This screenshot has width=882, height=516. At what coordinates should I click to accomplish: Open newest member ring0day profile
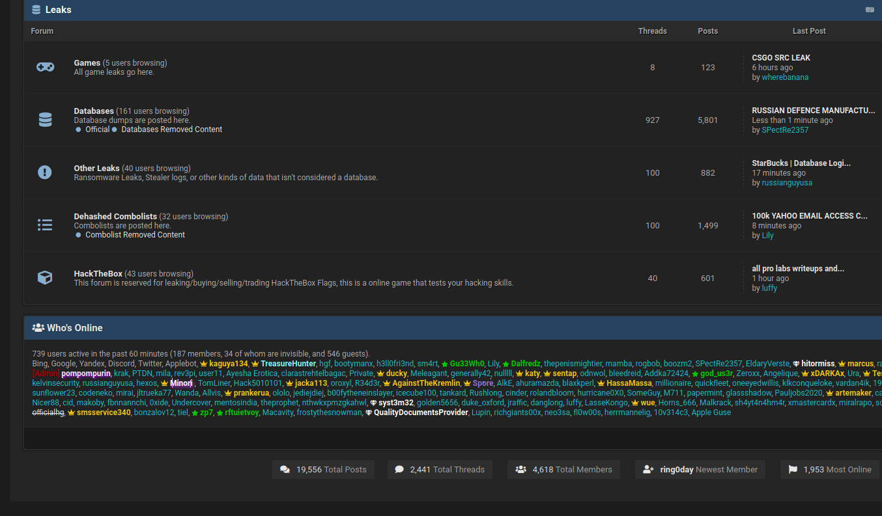(x=677, y=469)
